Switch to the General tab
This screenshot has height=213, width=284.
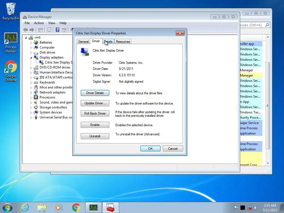pos(83,42)
